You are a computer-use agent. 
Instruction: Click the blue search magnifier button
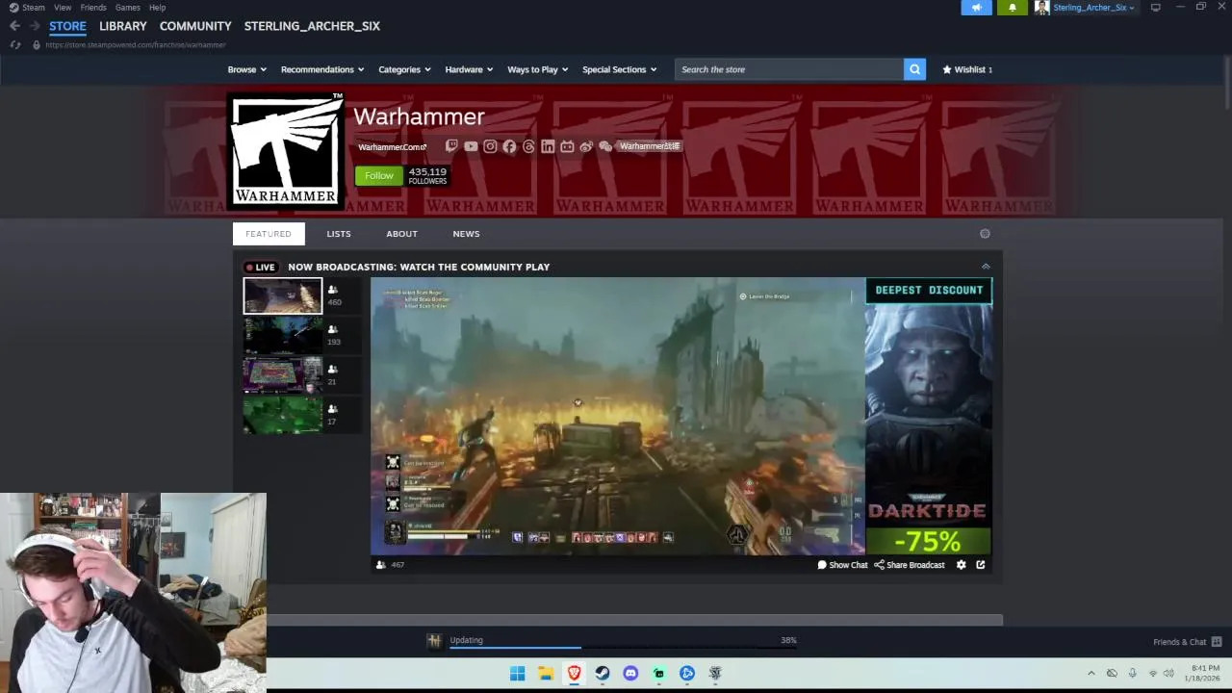[x=914, y=69]
